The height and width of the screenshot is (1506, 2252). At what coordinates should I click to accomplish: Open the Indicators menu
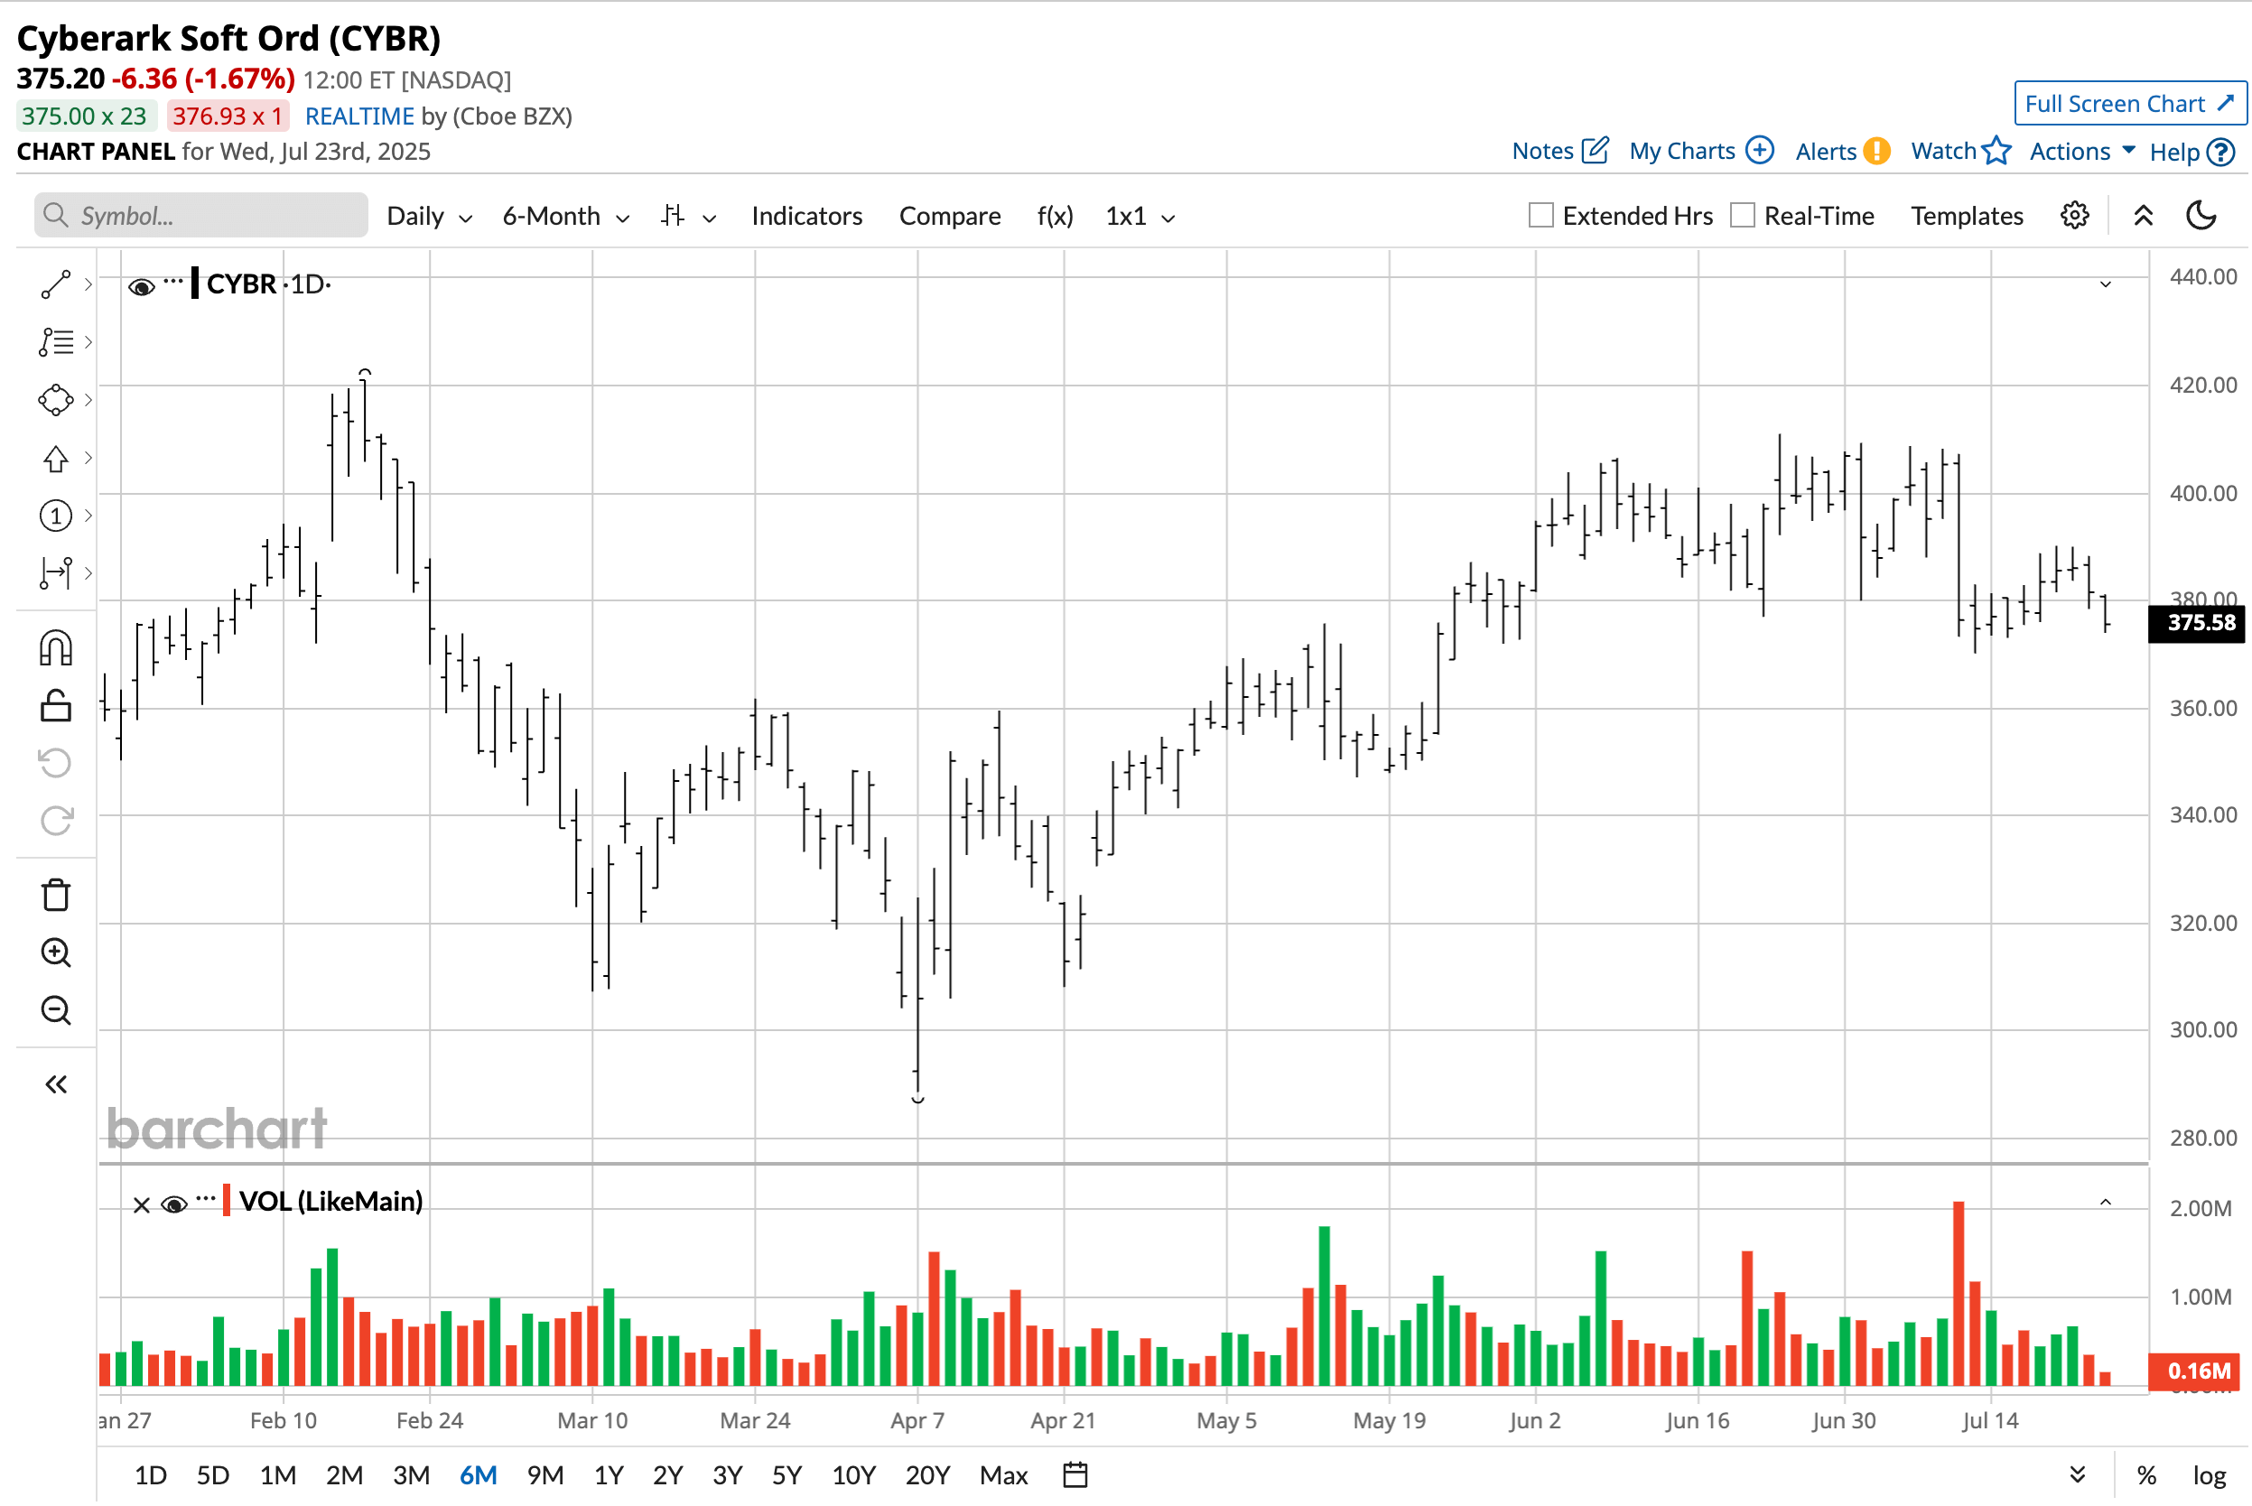(806, 216)
